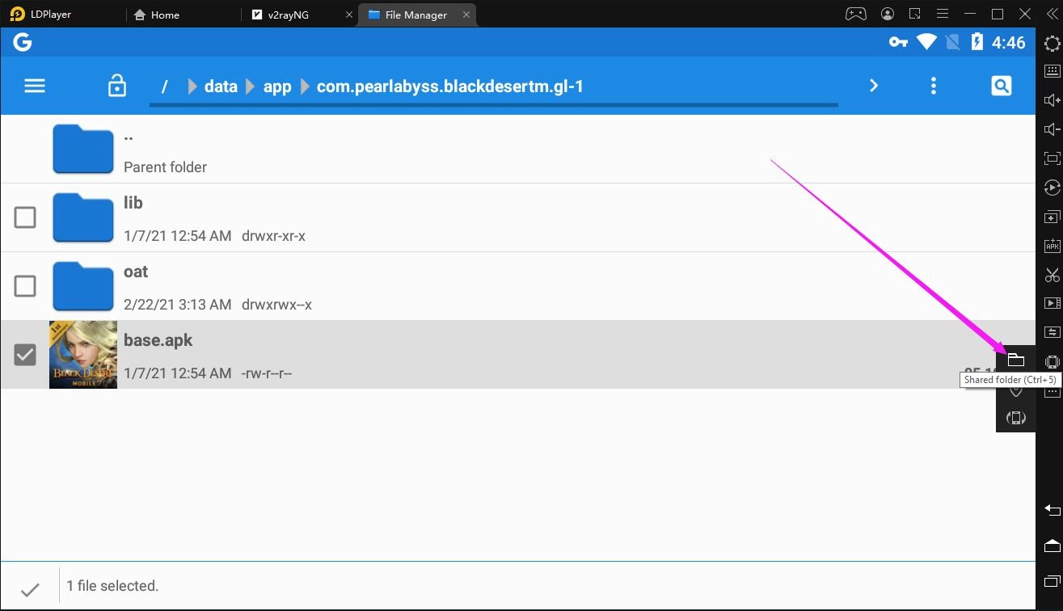Open search in File Manager
The height and width of the screenshot is (611, 1063).
1001,85
